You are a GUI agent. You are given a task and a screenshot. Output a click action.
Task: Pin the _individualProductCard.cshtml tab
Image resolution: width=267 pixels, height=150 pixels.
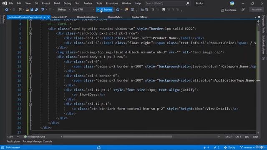coord(45,17)
